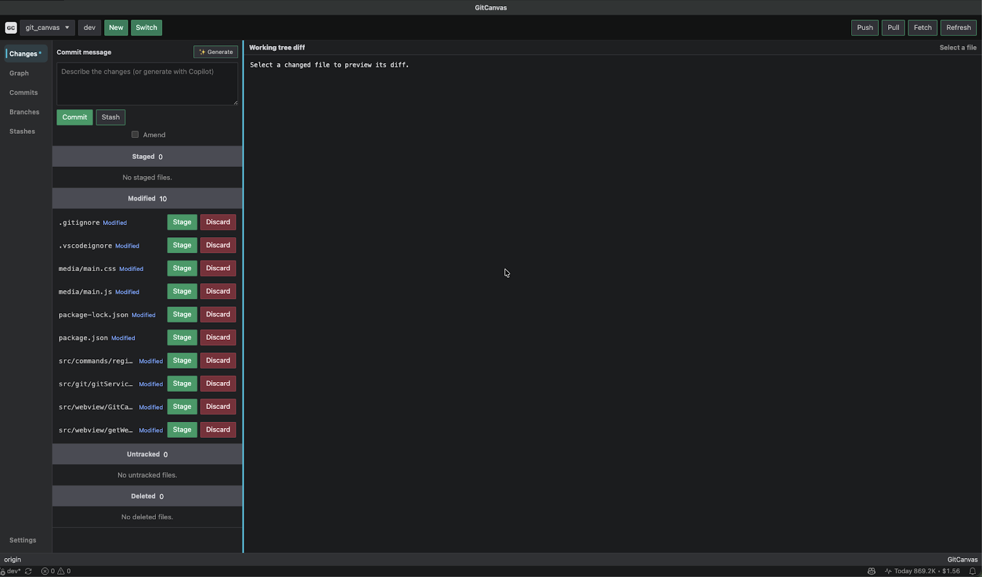Stage the .gitignore file
This screenshot has height=577, width=982.
click(182, 222)
